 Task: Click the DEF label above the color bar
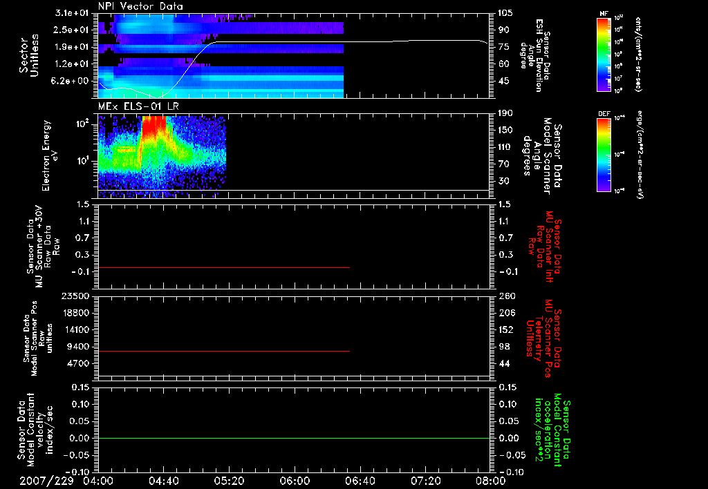(604, 114)
